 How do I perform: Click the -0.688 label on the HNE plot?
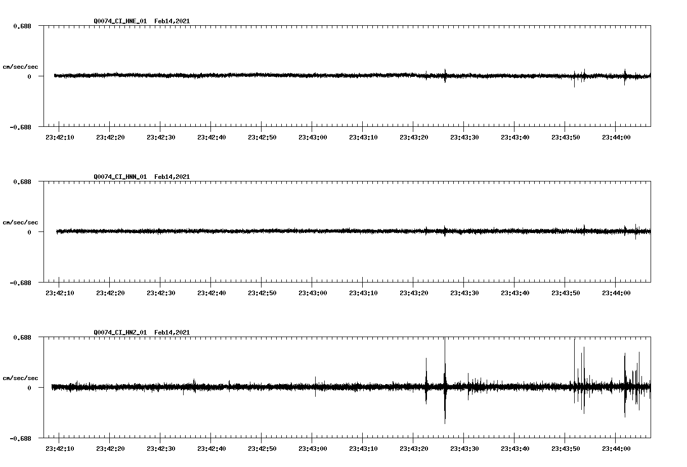(x=19, y=127)
